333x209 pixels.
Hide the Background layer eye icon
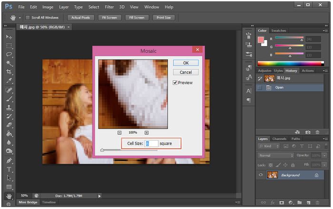(x=261, y=175)
